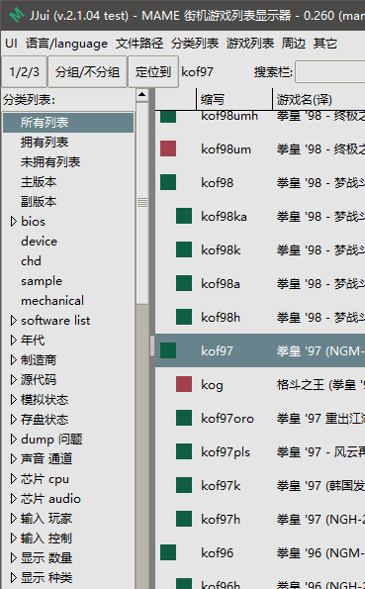Viewport: 365px width, 589px height.
Task: Click the green status square beside kof98k
Action: [184, 249]
